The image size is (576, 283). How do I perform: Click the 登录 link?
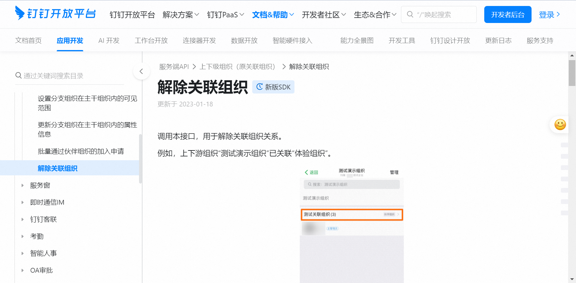pyautogui.click(x=549, y=14)
